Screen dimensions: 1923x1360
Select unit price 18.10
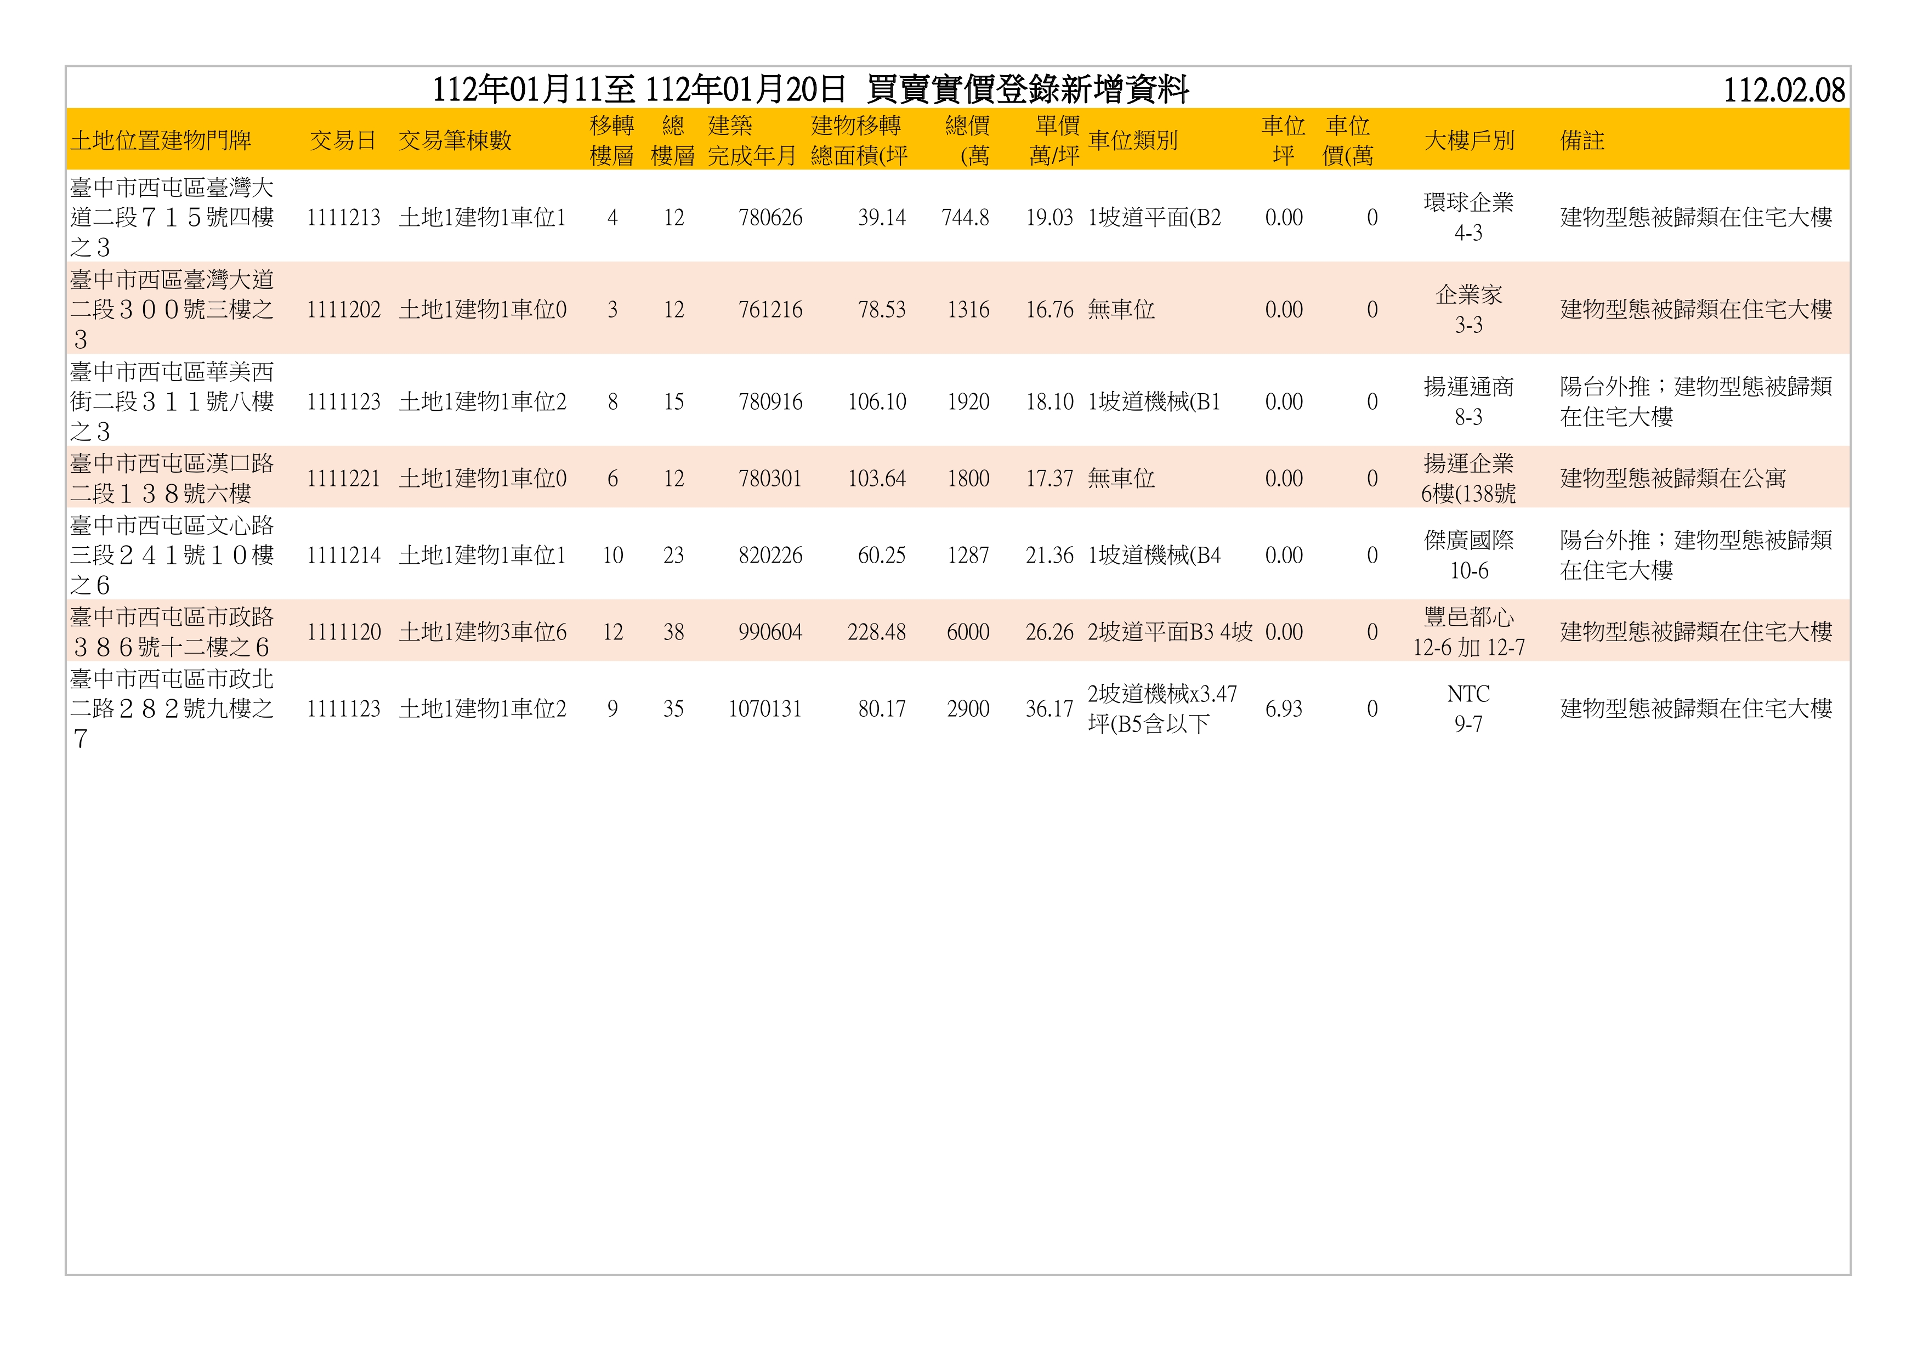1050,402
